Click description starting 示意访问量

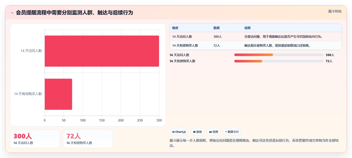click(283, 37)
